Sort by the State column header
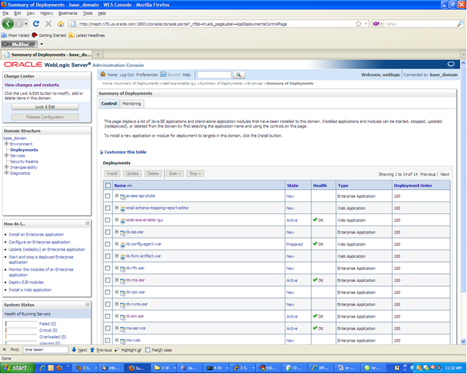Image resolution: width=467 pixels, height=374 pixels. [293, 185]
